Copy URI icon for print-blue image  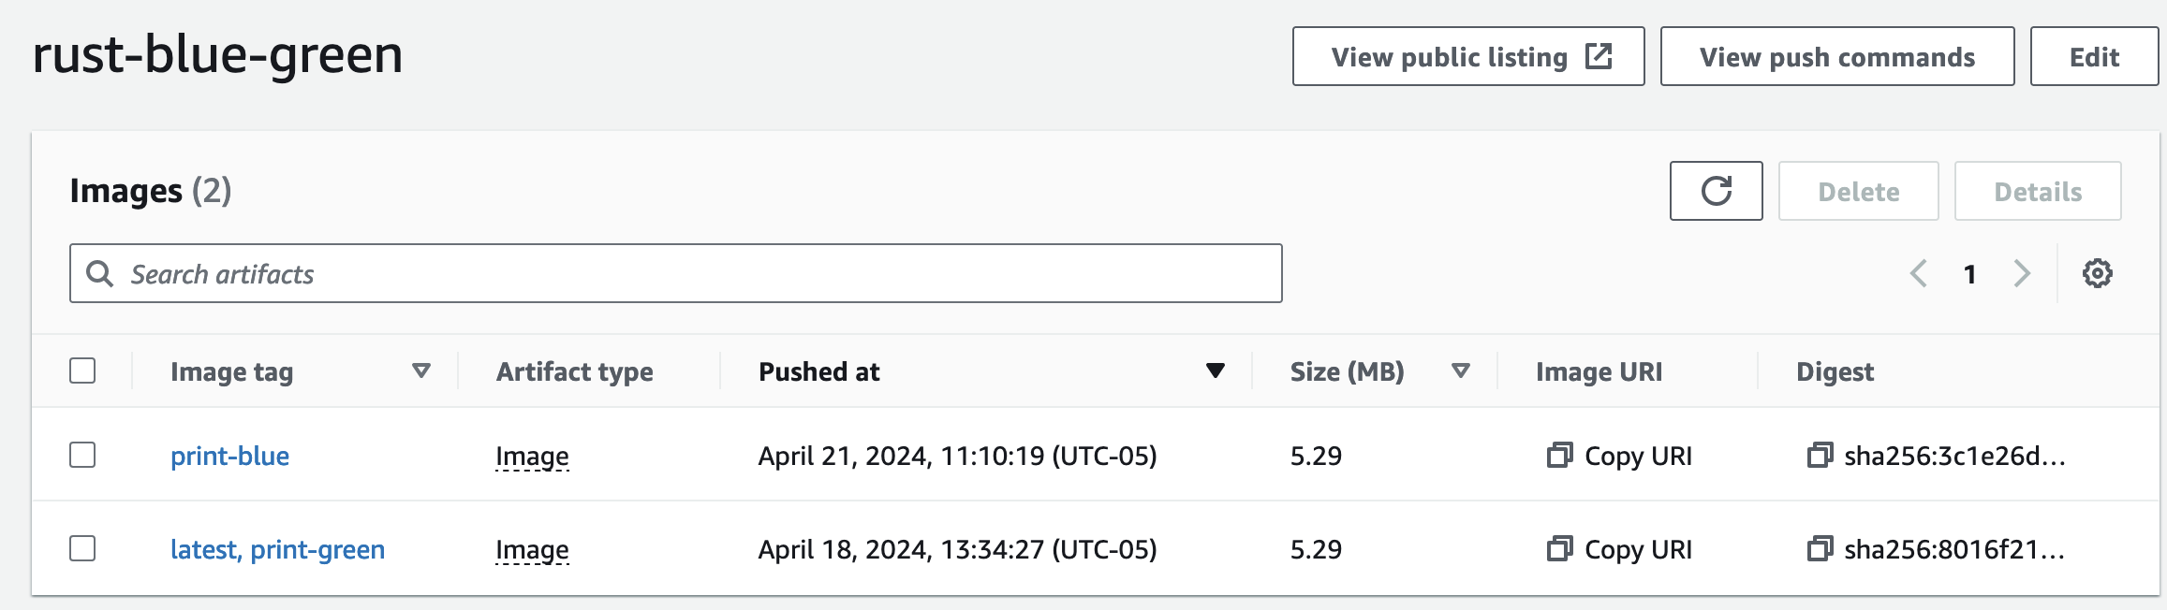(x=1559, y=456)
